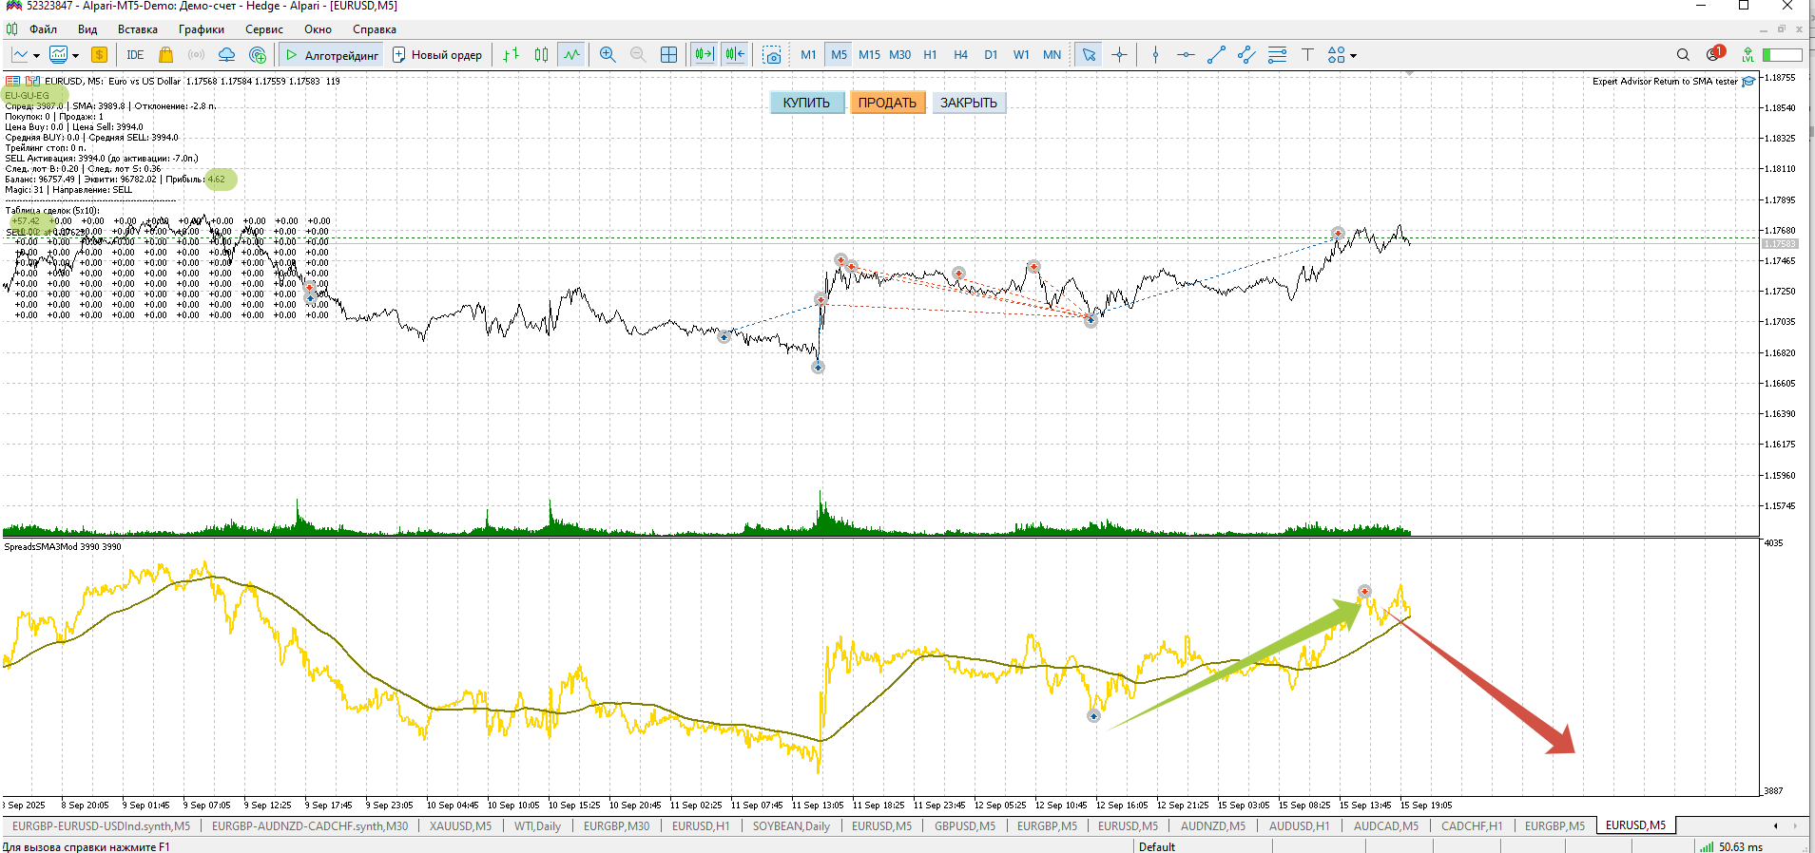Click the green progress bar in toolbar
The width and height of the screenshot is (1815, 853).
coord(1783,55)
